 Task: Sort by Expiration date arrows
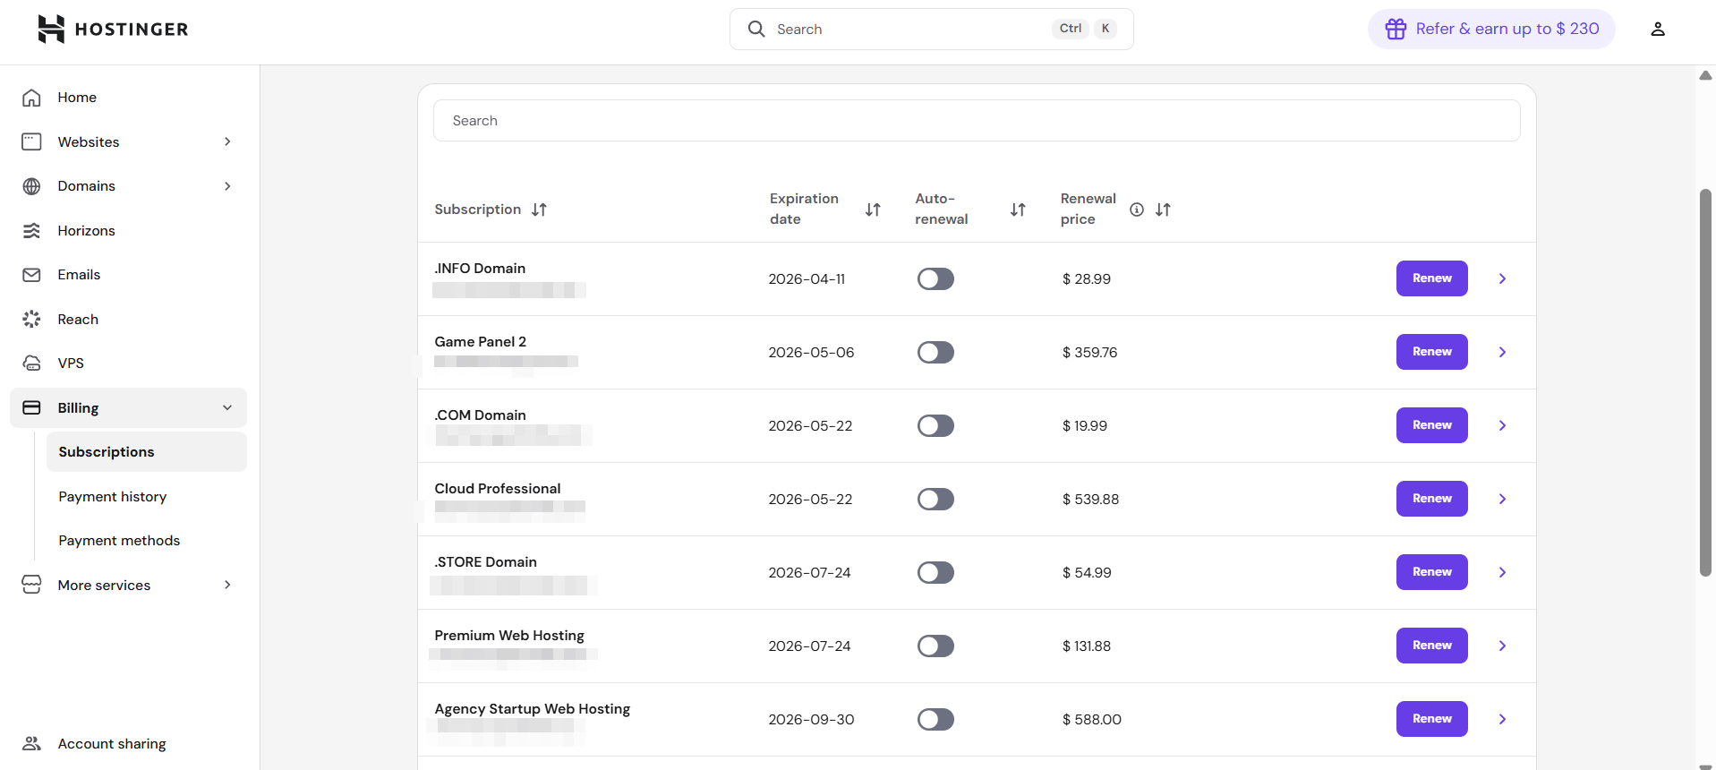click(873, 210)
